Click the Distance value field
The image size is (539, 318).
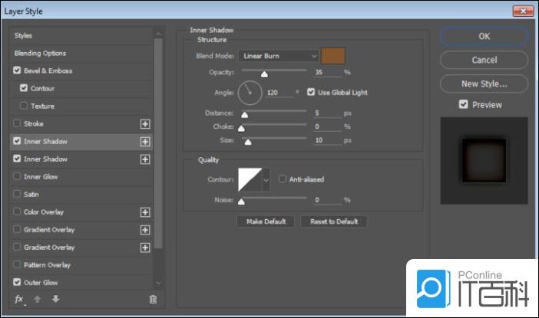[x=328, y=113]
